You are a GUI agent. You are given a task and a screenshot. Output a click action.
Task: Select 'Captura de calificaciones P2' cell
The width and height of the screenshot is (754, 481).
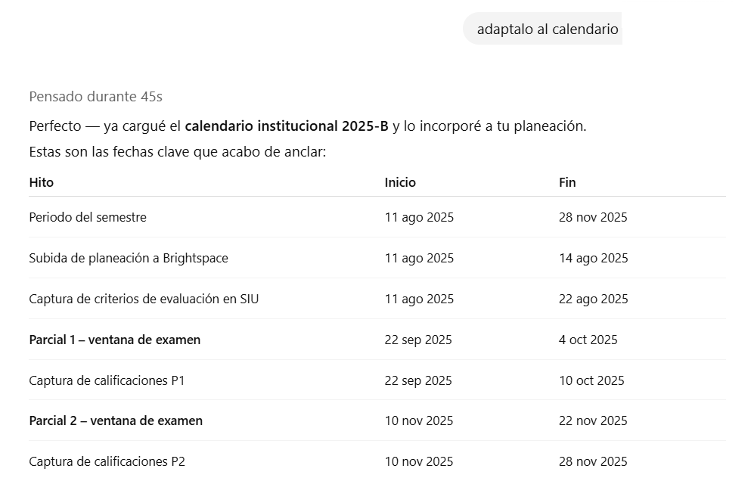pyautogui.click(x=107, y=461)
